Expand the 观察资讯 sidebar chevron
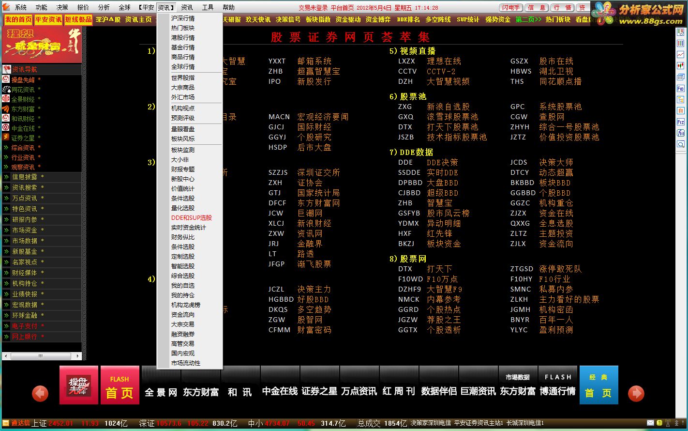Screen dimensions: 688x431 [6, 167]
